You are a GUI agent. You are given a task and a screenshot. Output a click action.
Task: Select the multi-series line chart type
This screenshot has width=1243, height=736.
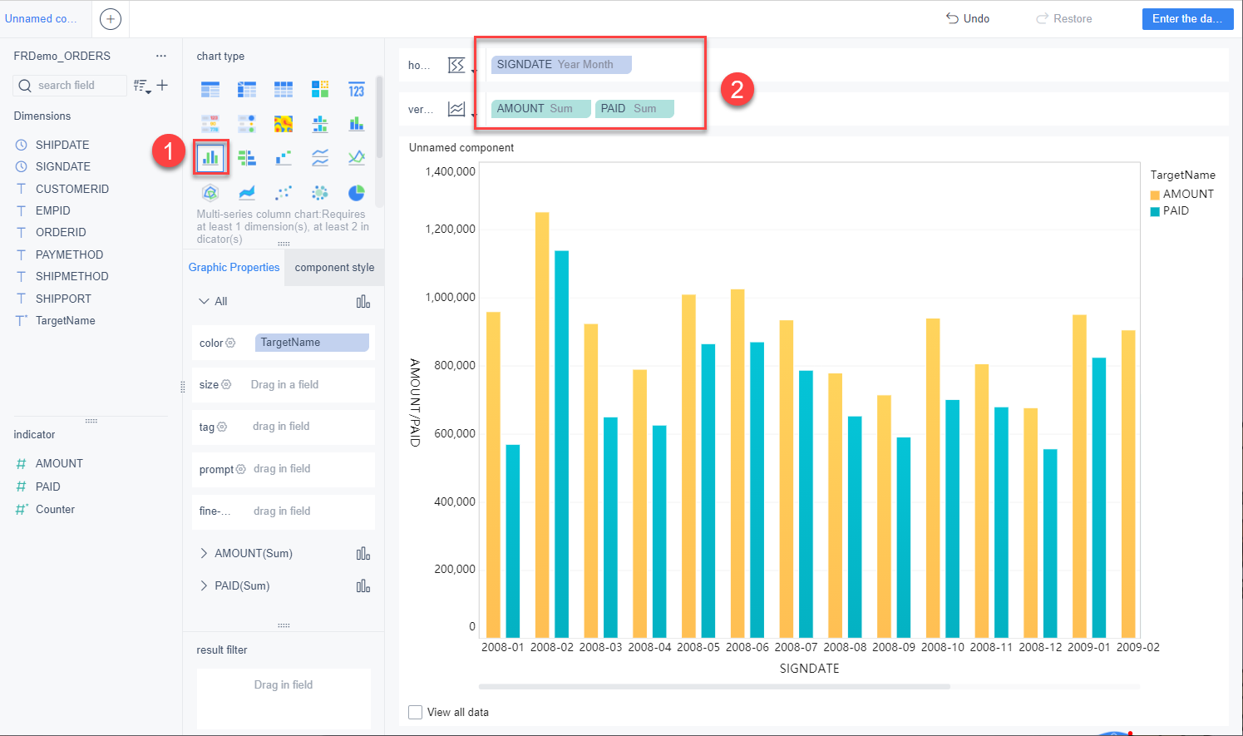(x=357, y=157)
